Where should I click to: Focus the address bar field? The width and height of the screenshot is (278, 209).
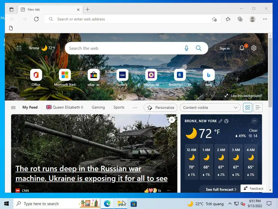pos(132,19)
